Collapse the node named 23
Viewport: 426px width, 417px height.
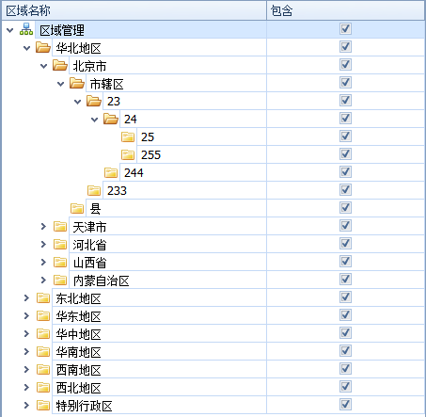click(x=78, y=102)
